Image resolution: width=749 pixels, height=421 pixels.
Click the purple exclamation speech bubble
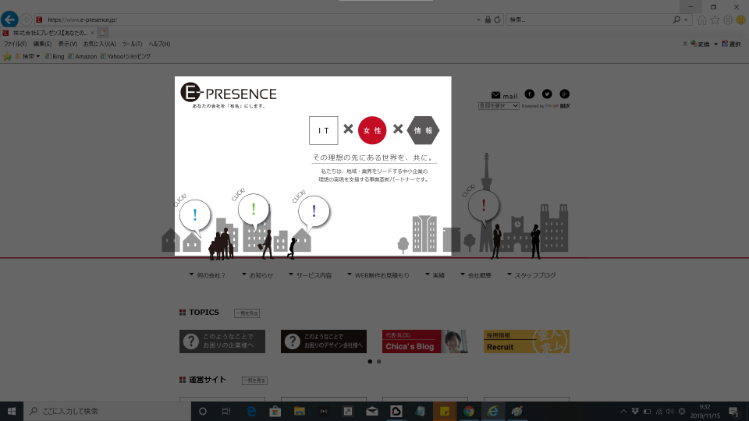(x=314, y=212)
